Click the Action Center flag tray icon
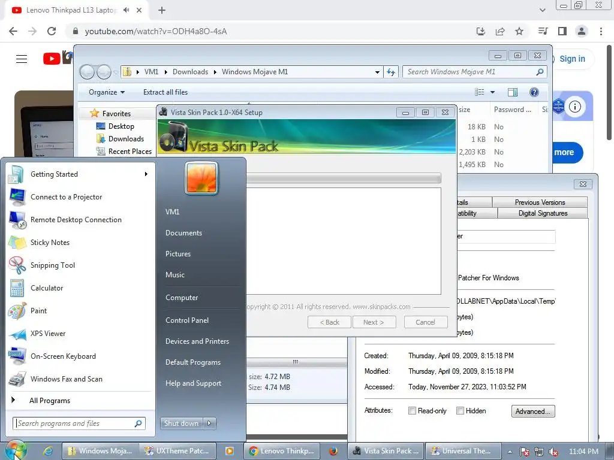 click(x=524, y=452)
